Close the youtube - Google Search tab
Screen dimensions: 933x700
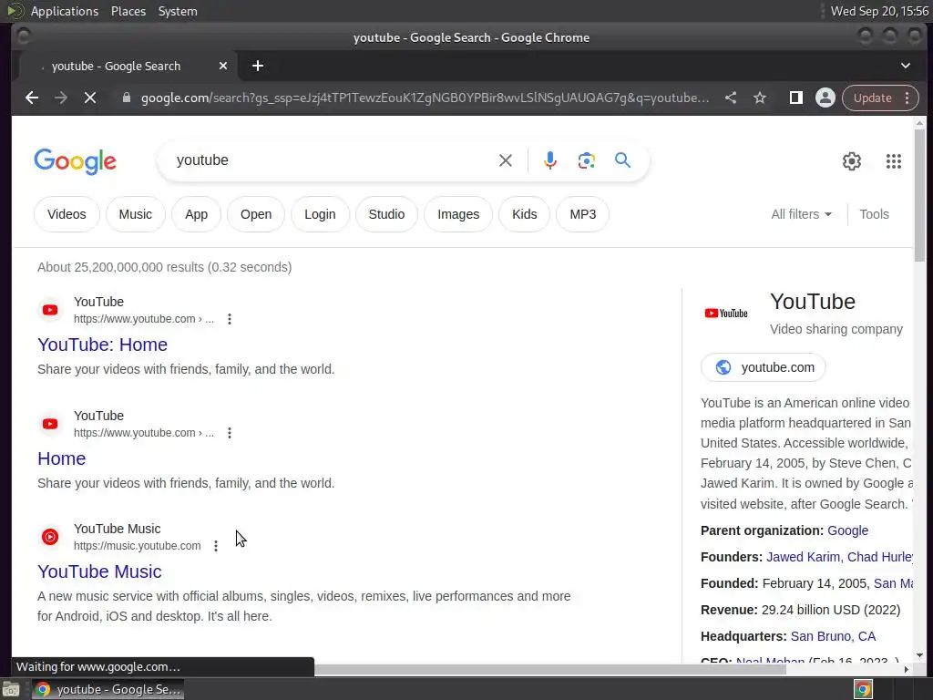pos(223,66)
